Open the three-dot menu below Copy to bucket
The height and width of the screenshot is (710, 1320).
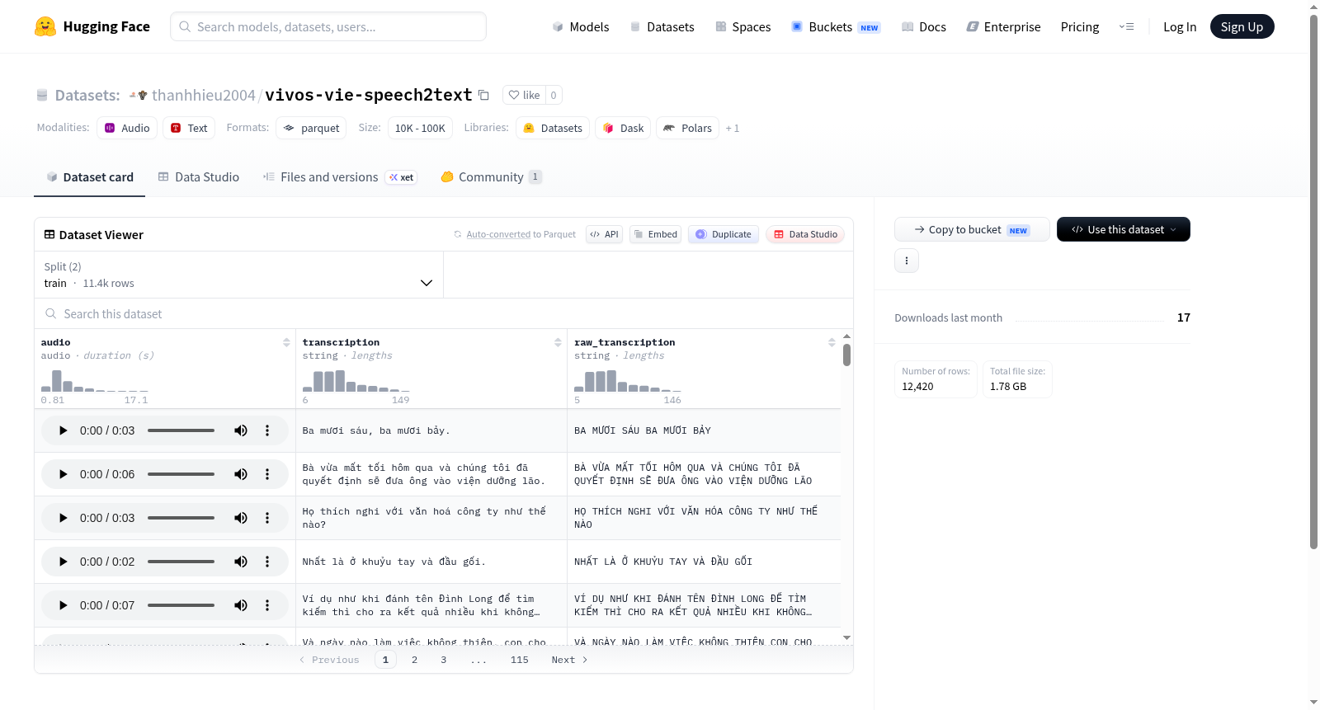(907, 261)
